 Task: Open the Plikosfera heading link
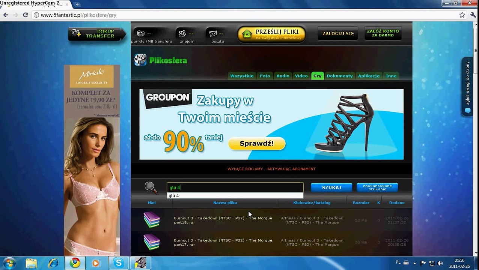tap(168, 60)
